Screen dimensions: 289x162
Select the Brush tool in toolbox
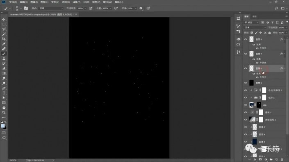click(4, 54)
